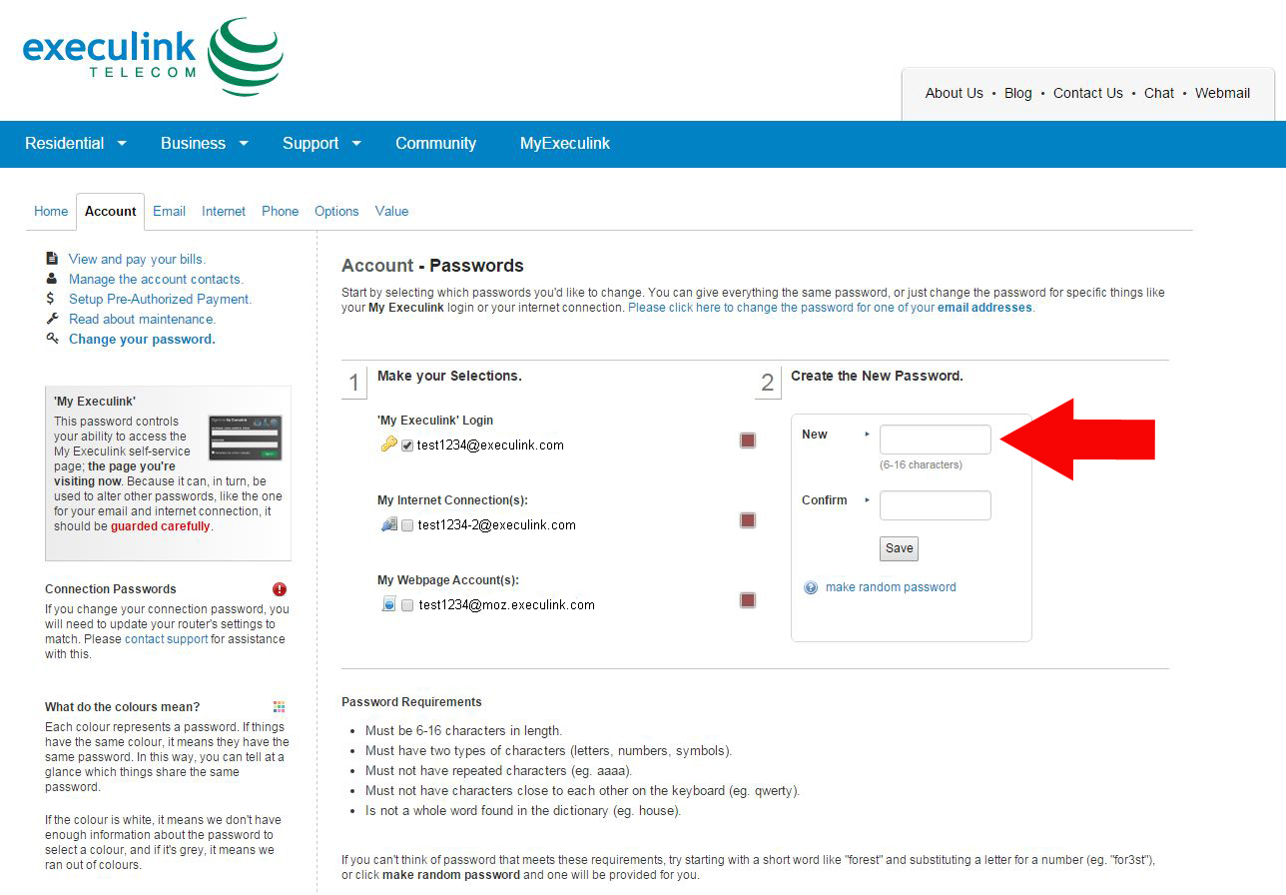Click the colour swatch for test1234@execulink.com
This screenshot has height=895, width=1286.
click(x=748, y=441)
